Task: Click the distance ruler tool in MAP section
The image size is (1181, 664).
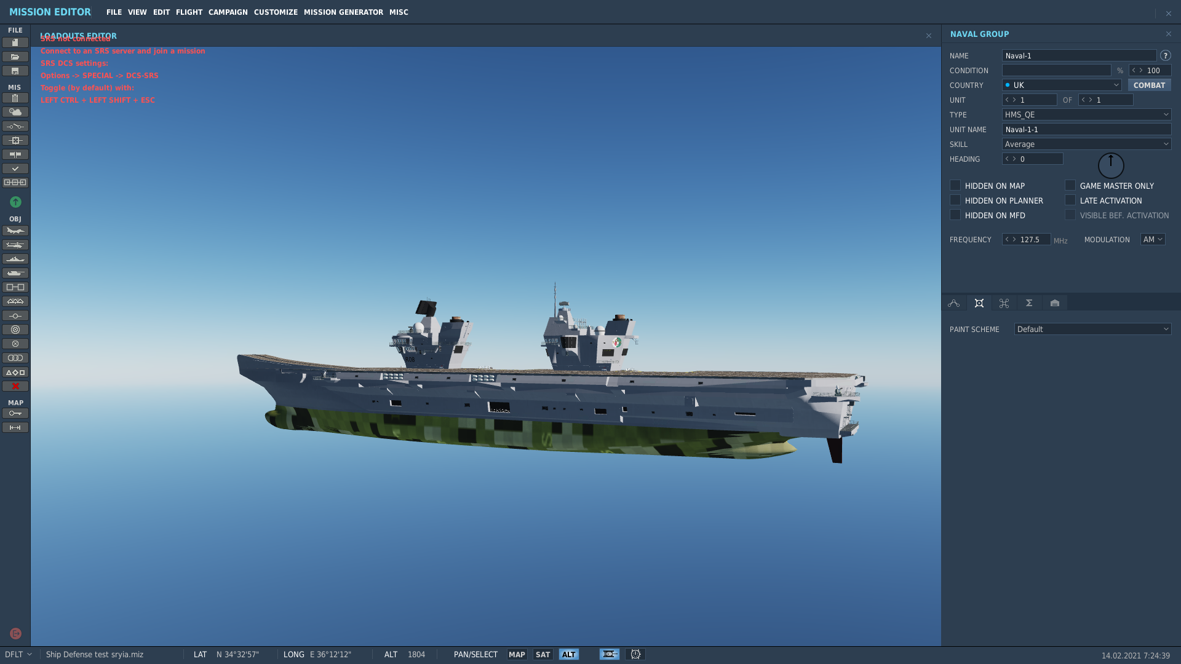Action: point(15,427)
